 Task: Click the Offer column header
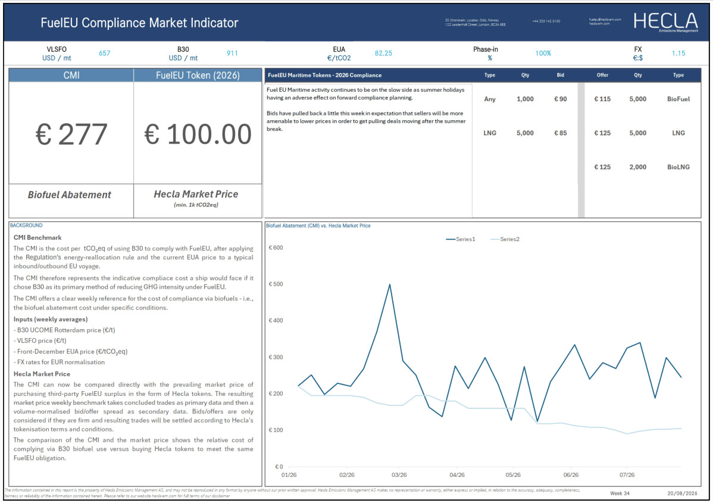(602, 75)
